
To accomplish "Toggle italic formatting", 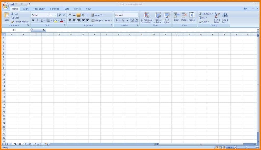I will tap(37, 20).
